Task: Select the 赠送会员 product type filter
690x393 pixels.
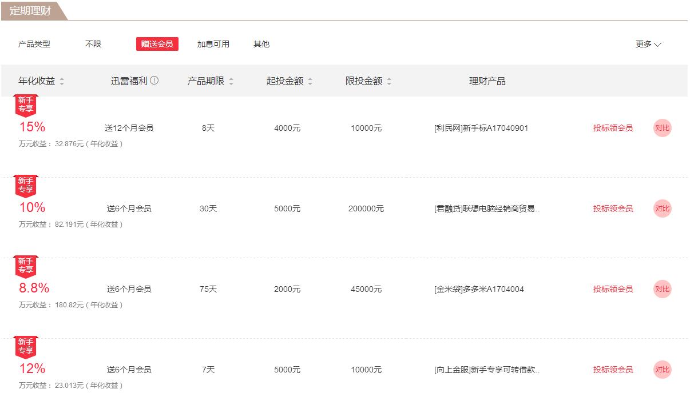Action: [157, 44]
